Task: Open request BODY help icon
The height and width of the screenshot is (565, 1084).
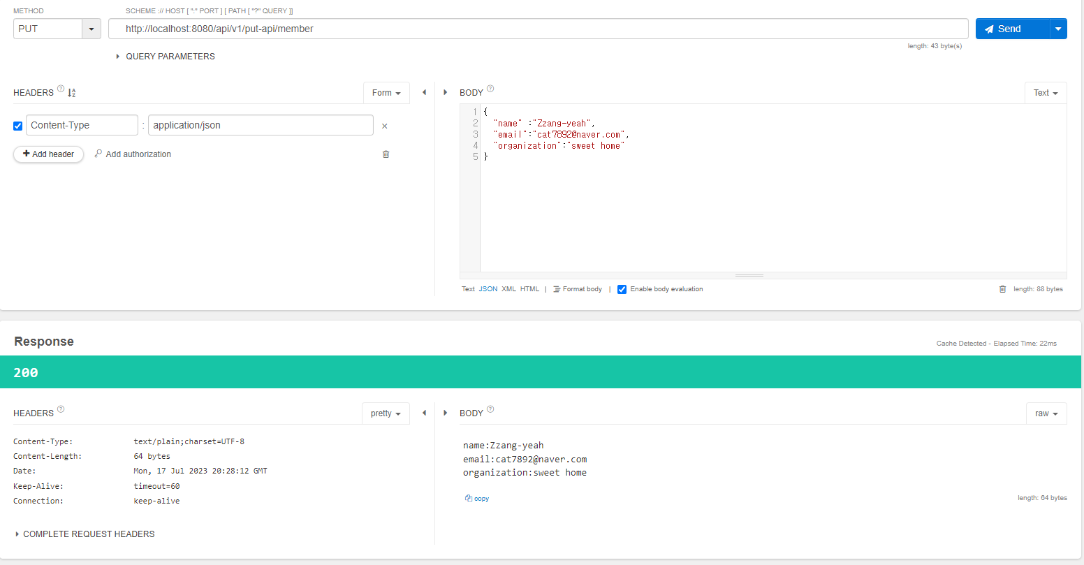Action: pyautogui.click(x=490, y=89)
